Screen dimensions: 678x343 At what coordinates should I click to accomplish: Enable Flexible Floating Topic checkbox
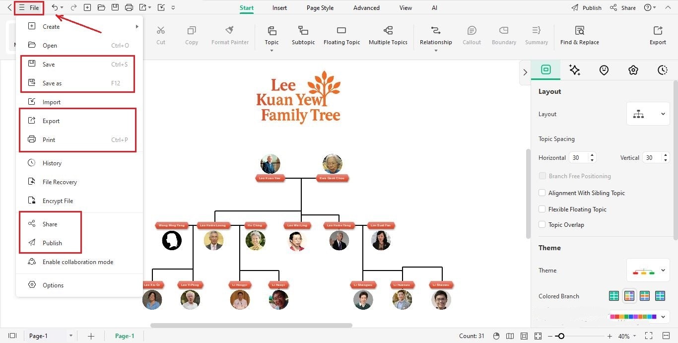542,209
